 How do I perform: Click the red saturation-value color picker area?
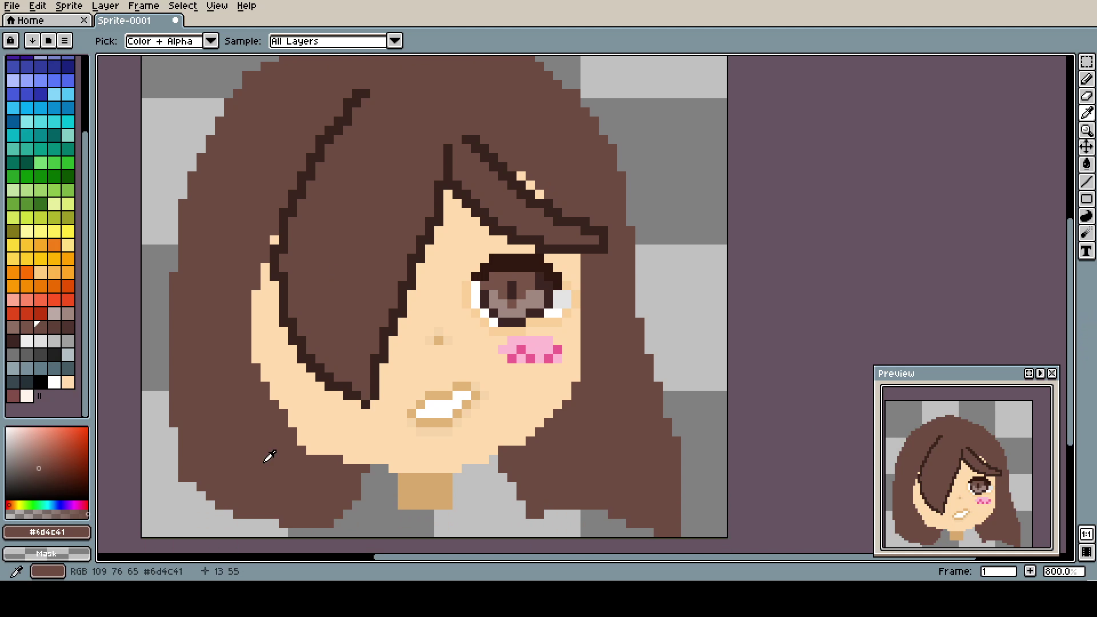pyautogui.click(x=47, y=463)
